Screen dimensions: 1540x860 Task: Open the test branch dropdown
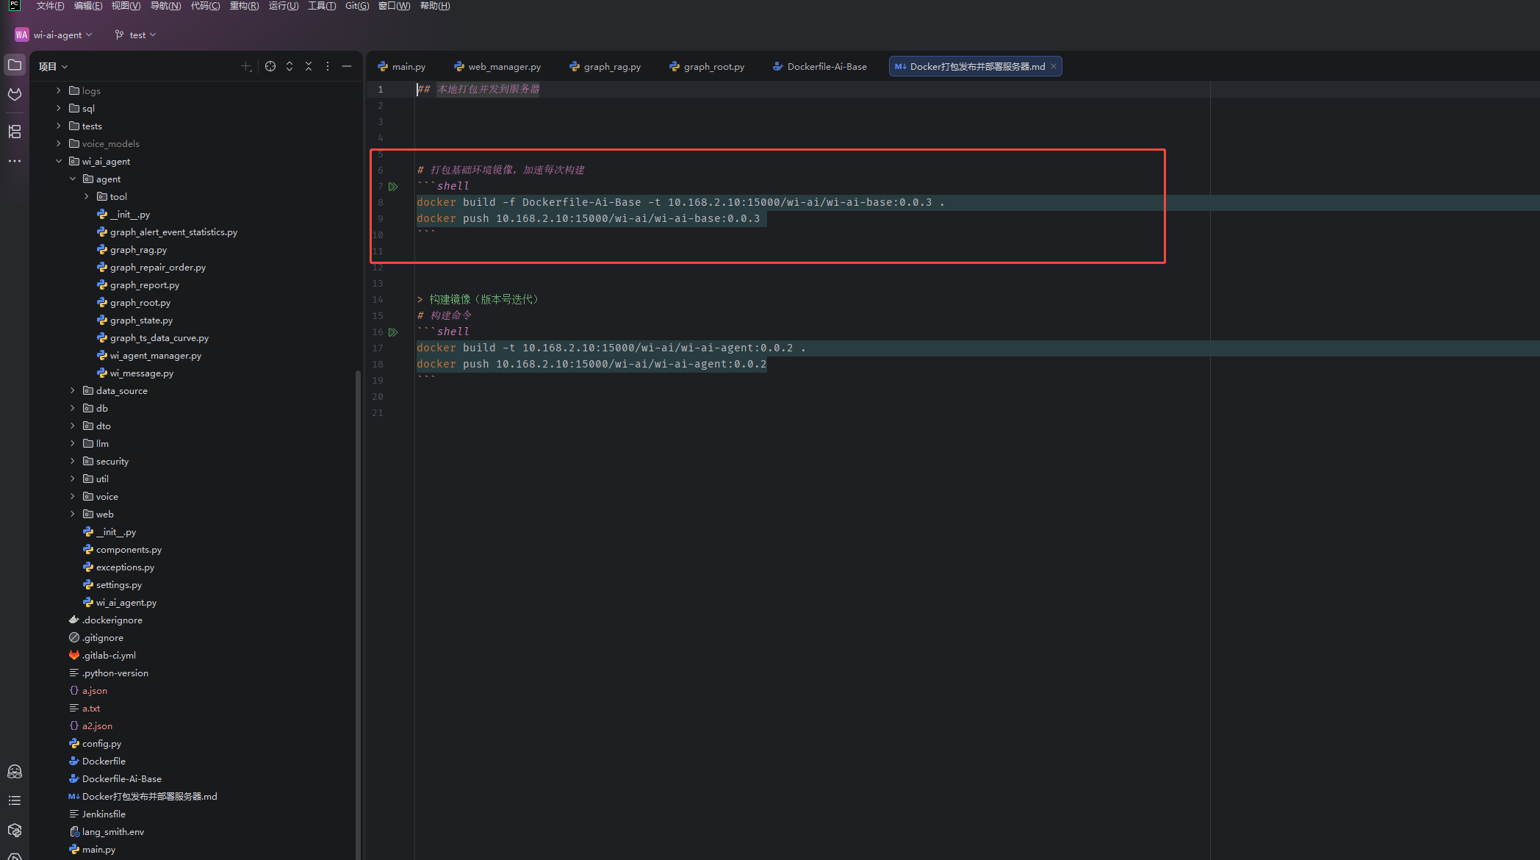pyautogui.click(x=136, y=35)
